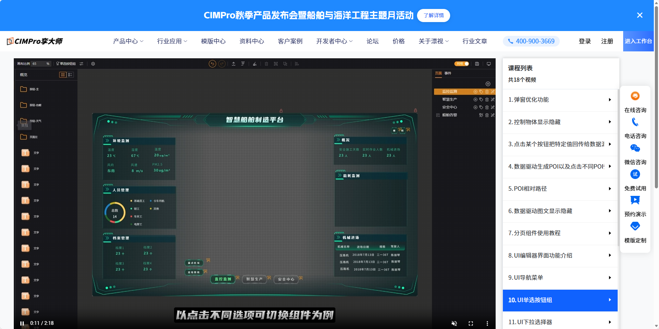Select course 6.数据驱动图文显示隐藏
659x329 pixels.
point(560,211)
